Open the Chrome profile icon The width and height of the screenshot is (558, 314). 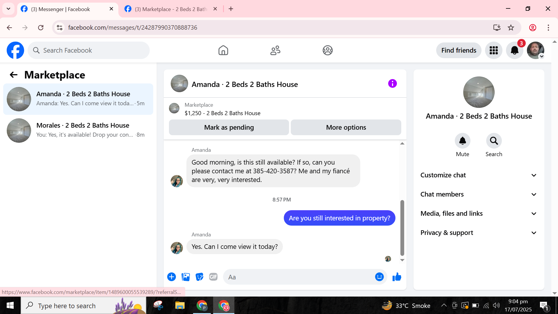[532, 28]
